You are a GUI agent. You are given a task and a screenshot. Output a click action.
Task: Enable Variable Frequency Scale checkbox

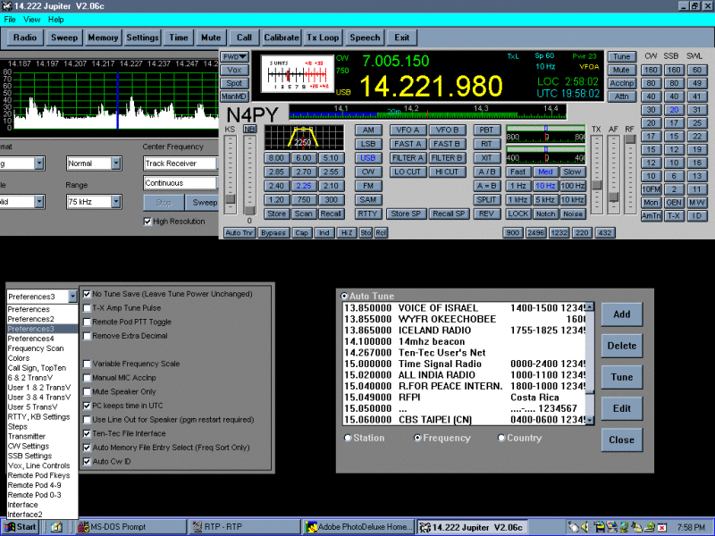coord(87,364)
